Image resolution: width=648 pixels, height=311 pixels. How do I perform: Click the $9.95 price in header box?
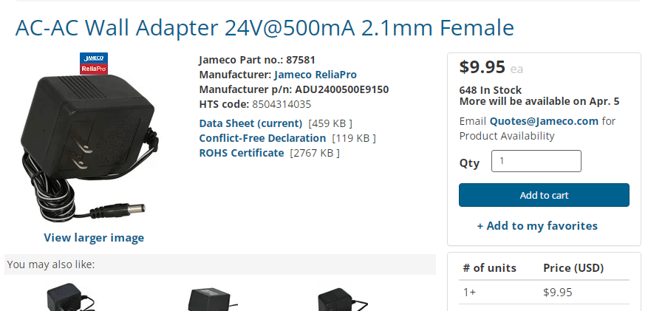click(482, 67)
